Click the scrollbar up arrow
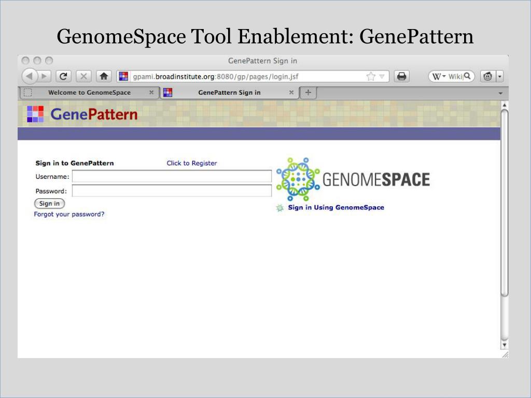Image resolution: width=531 pixels, height=398 pixels. 504,105
